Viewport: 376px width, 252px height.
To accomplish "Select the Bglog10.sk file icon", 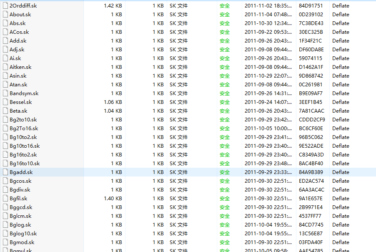I will (x=5, y=233).
